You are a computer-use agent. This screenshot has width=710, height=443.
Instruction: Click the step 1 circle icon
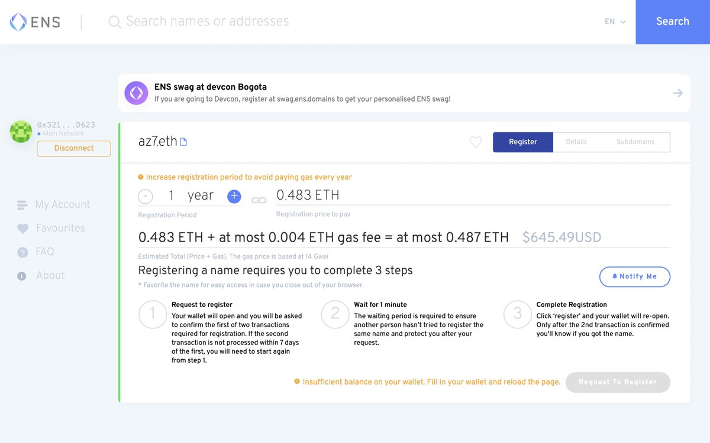click(153, 314)
